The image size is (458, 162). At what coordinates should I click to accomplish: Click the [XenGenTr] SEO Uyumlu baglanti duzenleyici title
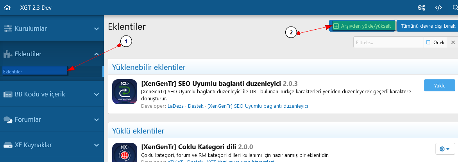pyautogui.click(x=211, y=84)
